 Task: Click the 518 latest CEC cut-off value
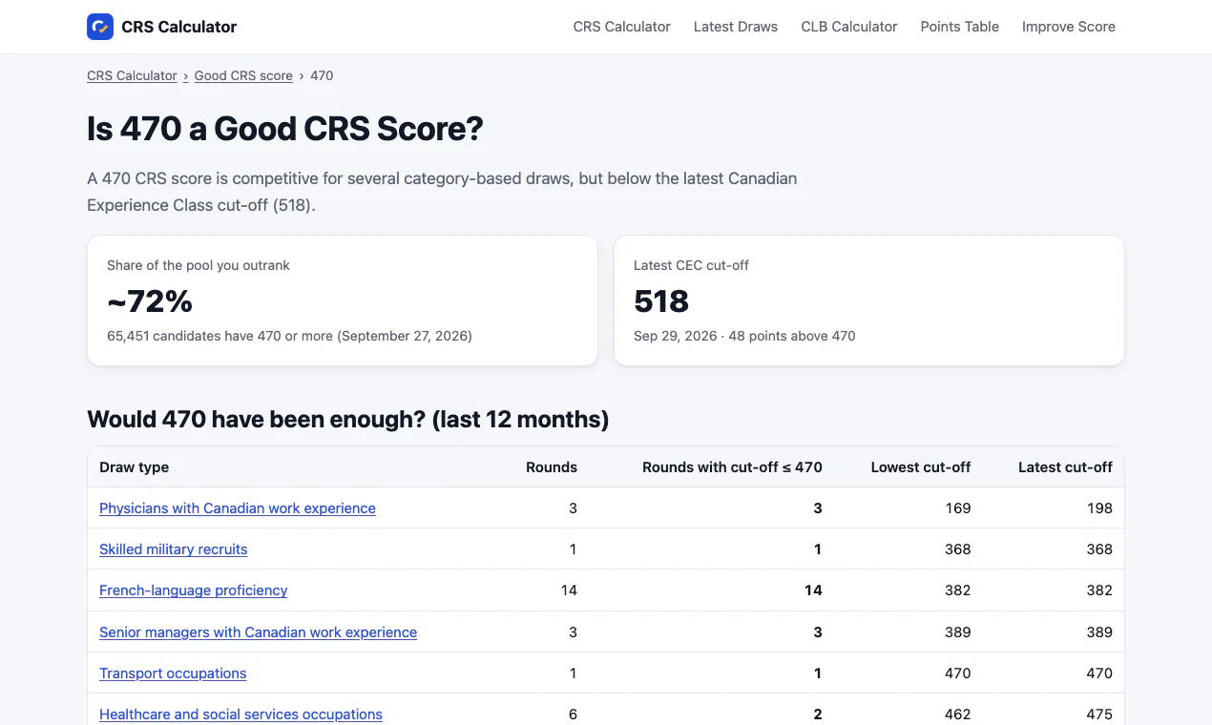pyautogui.click(x=661, y=301)
